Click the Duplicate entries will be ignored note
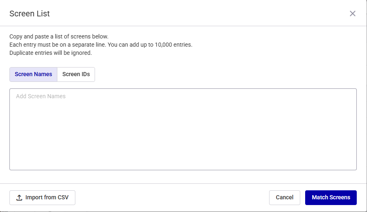The image size is (367, 212). [51, 53]
